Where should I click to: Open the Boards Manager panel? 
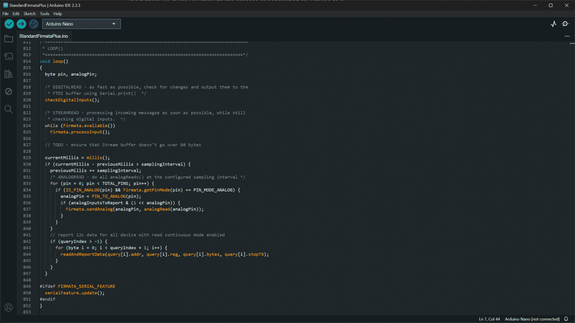(8, 56)
